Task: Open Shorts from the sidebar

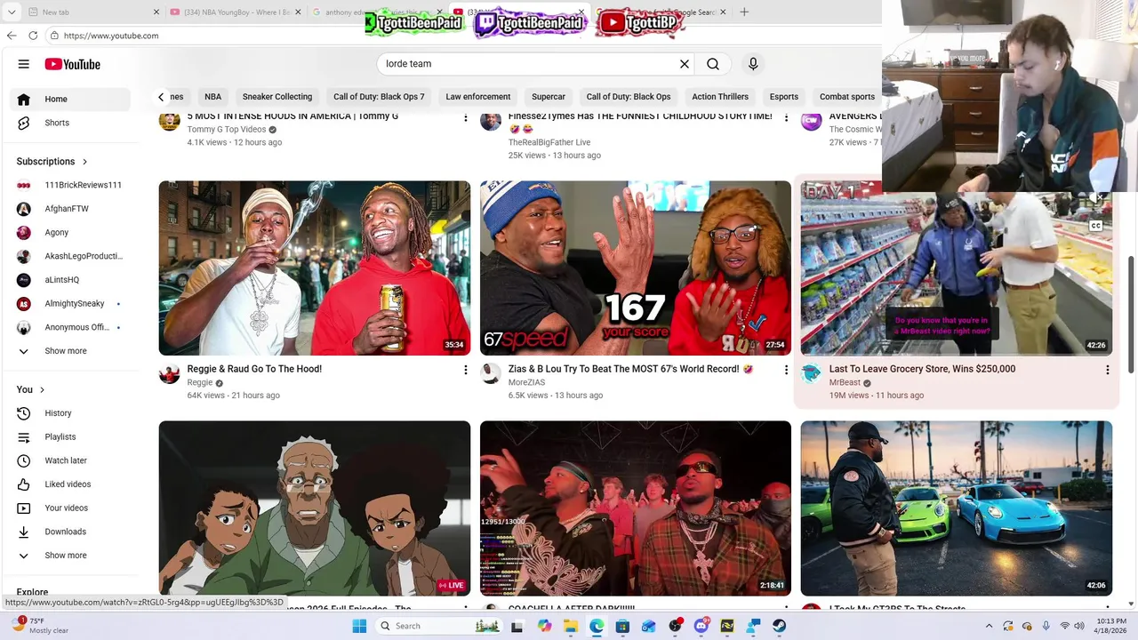Action: [69, 123]
